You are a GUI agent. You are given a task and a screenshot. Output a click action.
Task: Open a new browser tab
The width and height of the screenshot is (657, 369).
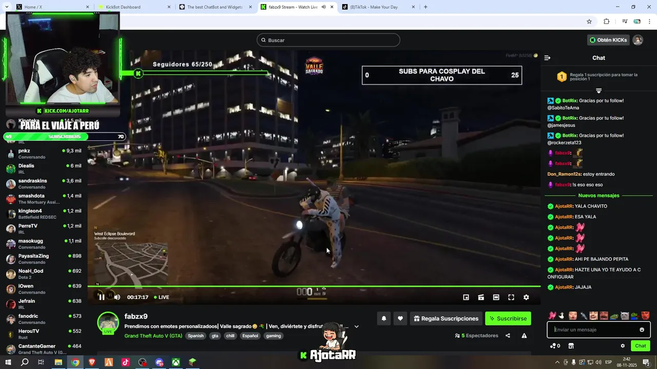pos(426,7)
